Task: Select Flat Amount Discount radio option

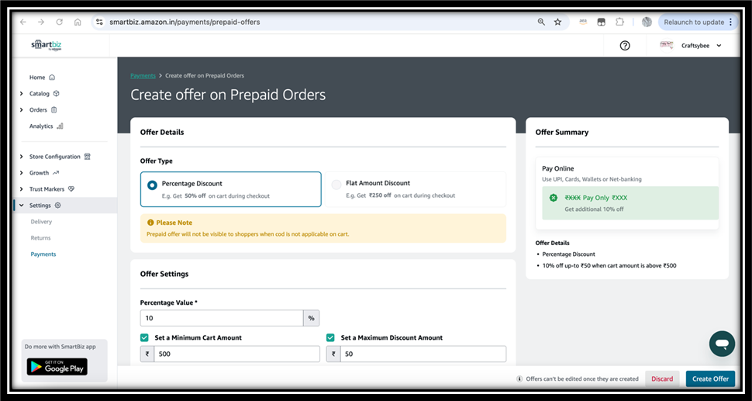Action: pyautogui.click(x=336, y=185)
